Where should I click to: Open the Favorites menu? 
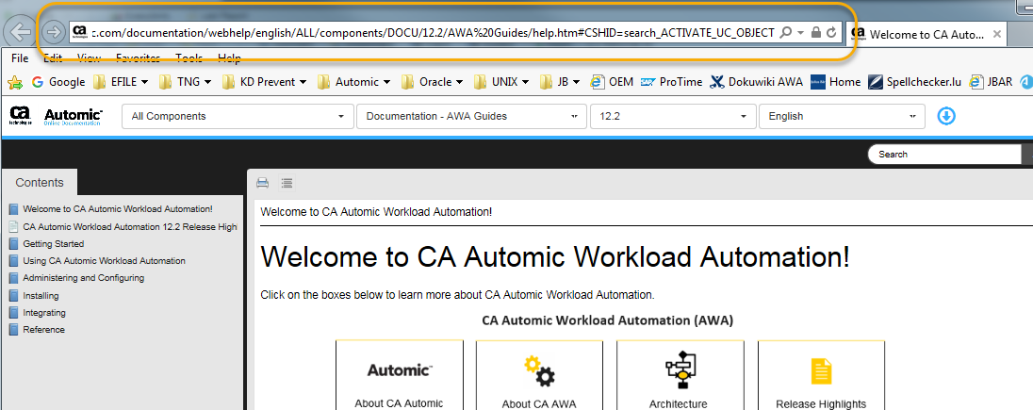138,58
